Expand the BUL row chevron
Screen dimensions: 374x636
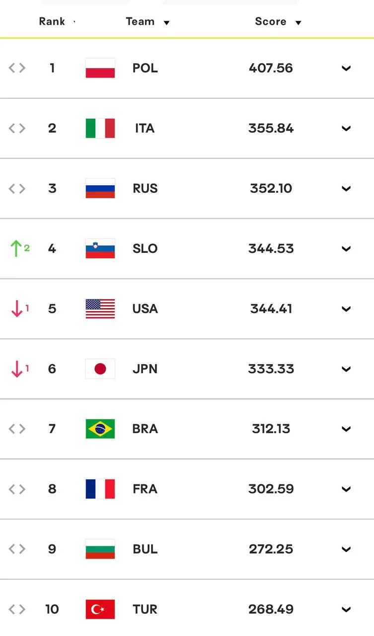tap(346, 549)
